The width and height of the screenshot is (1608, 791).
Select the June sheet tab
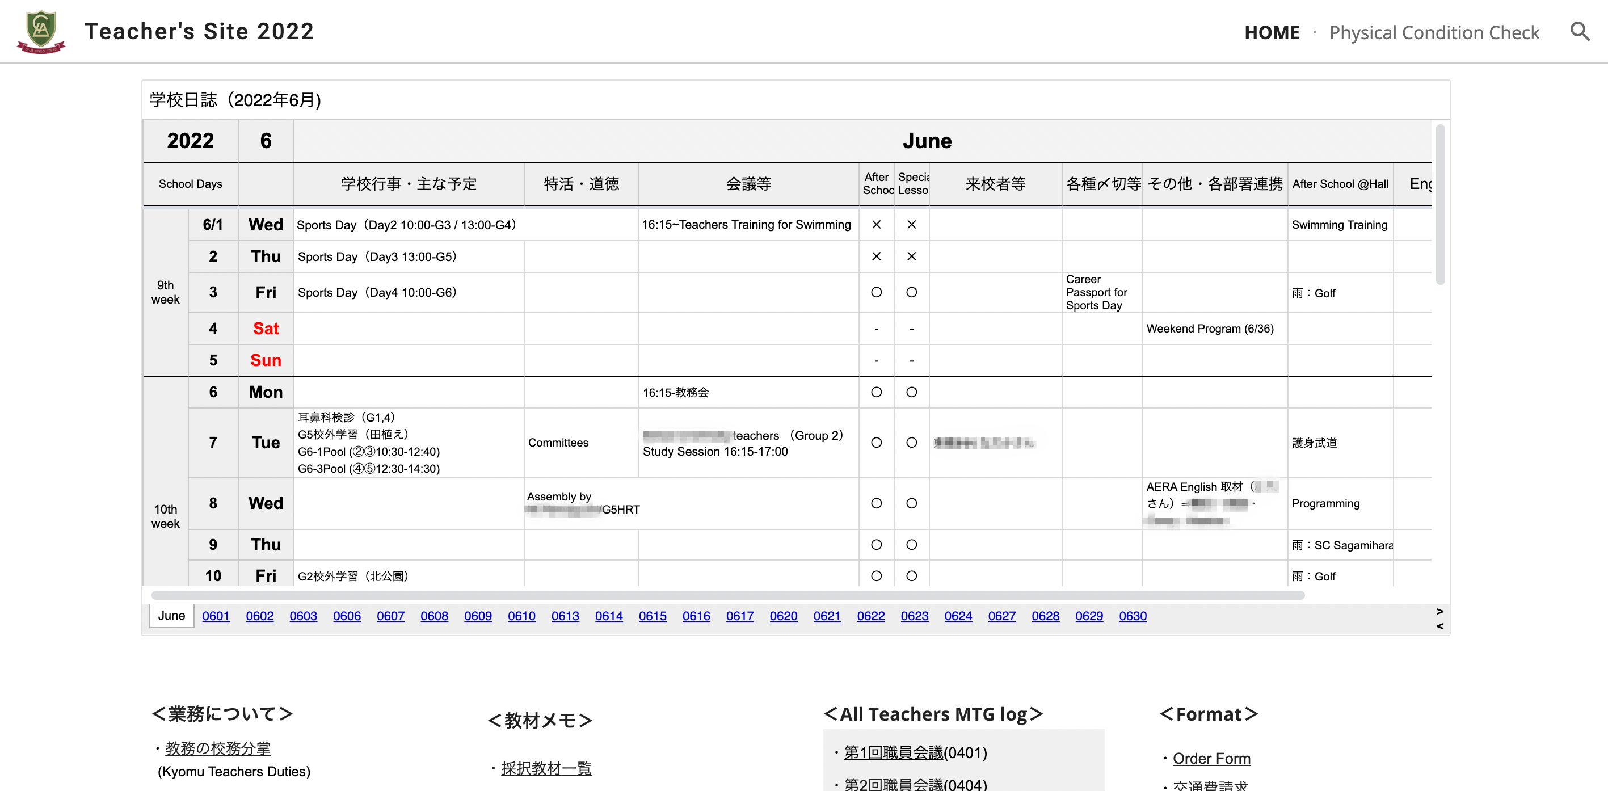pyautogui.click(x=171, y=616)
